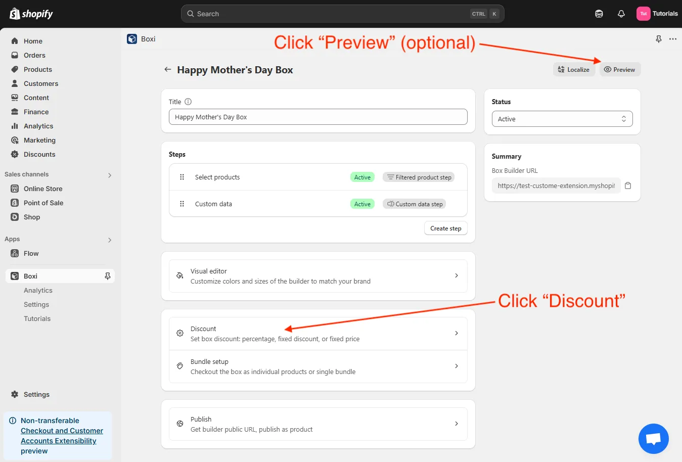The image size is (682, 462).
Task: Click the notification bell icon
Action: [x=621, y=14]
